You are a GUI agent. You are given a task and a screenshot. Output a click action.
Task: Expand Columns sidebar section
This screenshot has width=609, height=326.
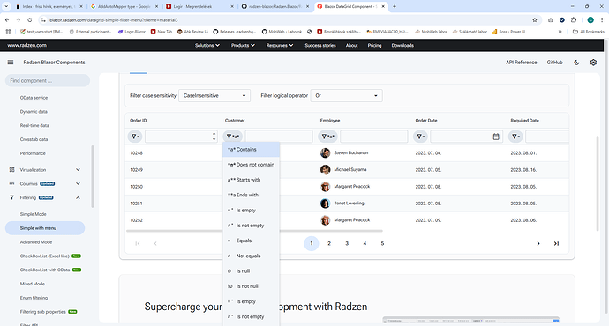point(78,184)
